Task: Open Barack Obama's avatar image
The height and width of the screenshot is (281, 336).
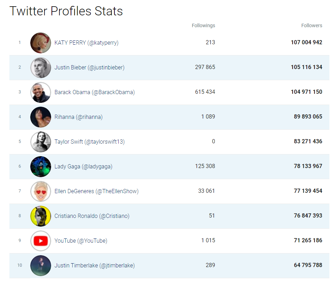Action: pyautogui.click(x=41, y=92)
